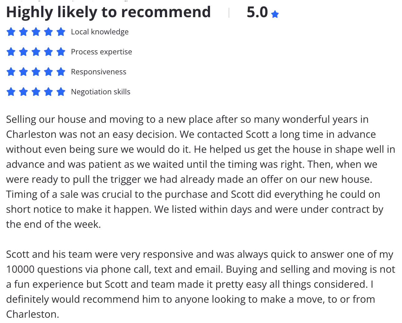Image resolution: width=402 pixels, height=323 pixels.
Task: Click the blue star beside the 5.0 rating
Action: 275,14
